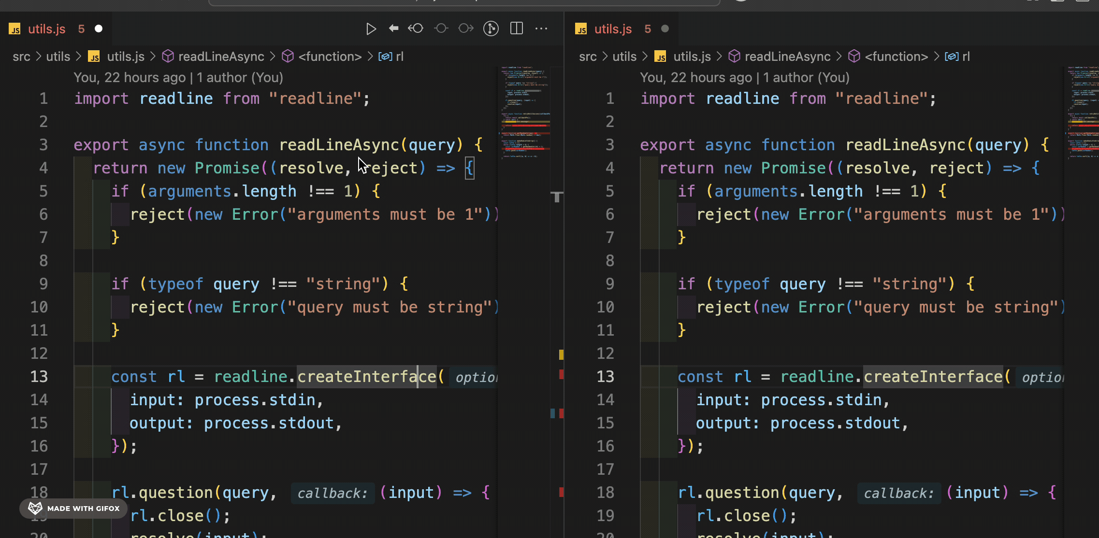This screenshot has width=1099, height=538.
Task: Split the editor with the columns icon
Action: [x=517, y=28]
